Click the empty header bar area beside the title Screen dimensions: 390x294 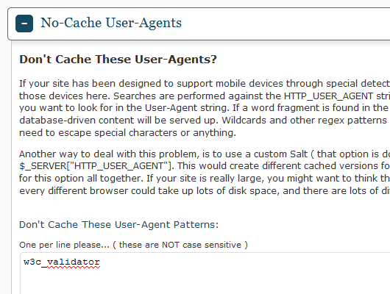286,24
